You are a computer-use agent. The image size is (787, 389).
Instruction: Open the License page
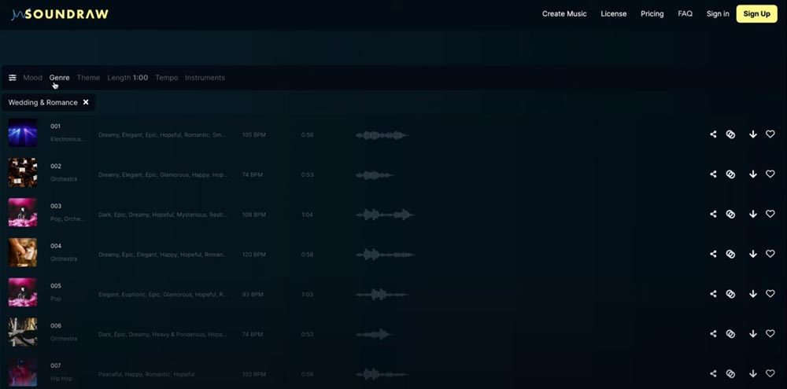(613, 14)
